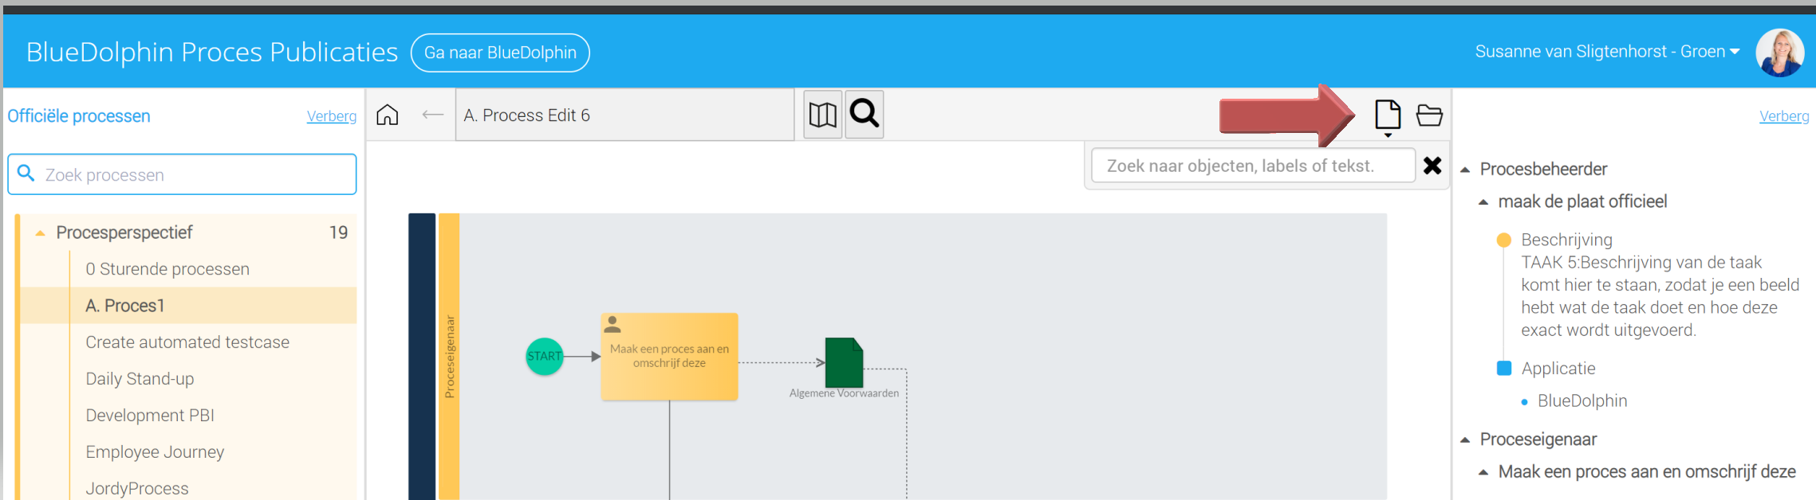Click the TAAK 5 description text
The width and height of the screenshot is (1816, 500).
coord(1660,296)
